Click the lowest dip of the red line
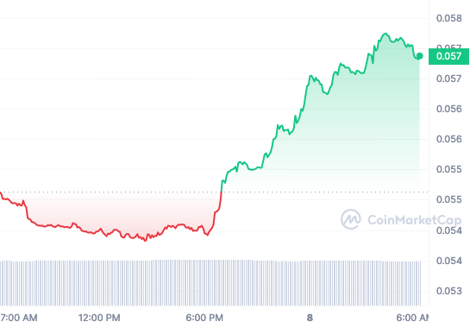 click(x=146, y=240)
